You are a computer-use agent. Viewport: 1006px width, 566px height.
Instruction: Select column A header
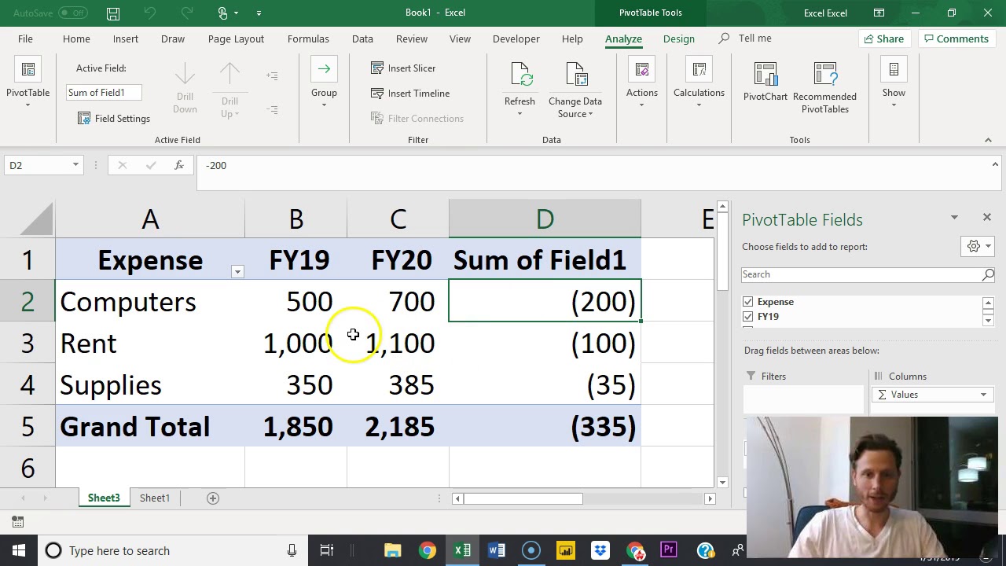click(150, 219)
